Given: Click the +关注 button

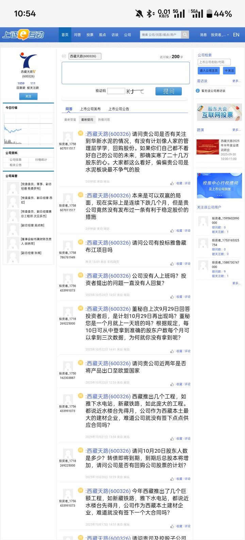Looking at the screenshot, I should [229, 71].
